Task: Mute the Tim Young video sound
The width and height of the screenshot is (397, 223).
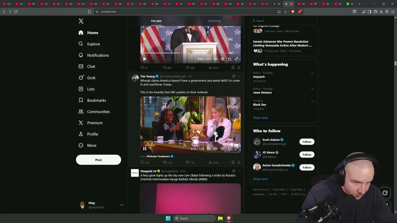Action: 216,149
